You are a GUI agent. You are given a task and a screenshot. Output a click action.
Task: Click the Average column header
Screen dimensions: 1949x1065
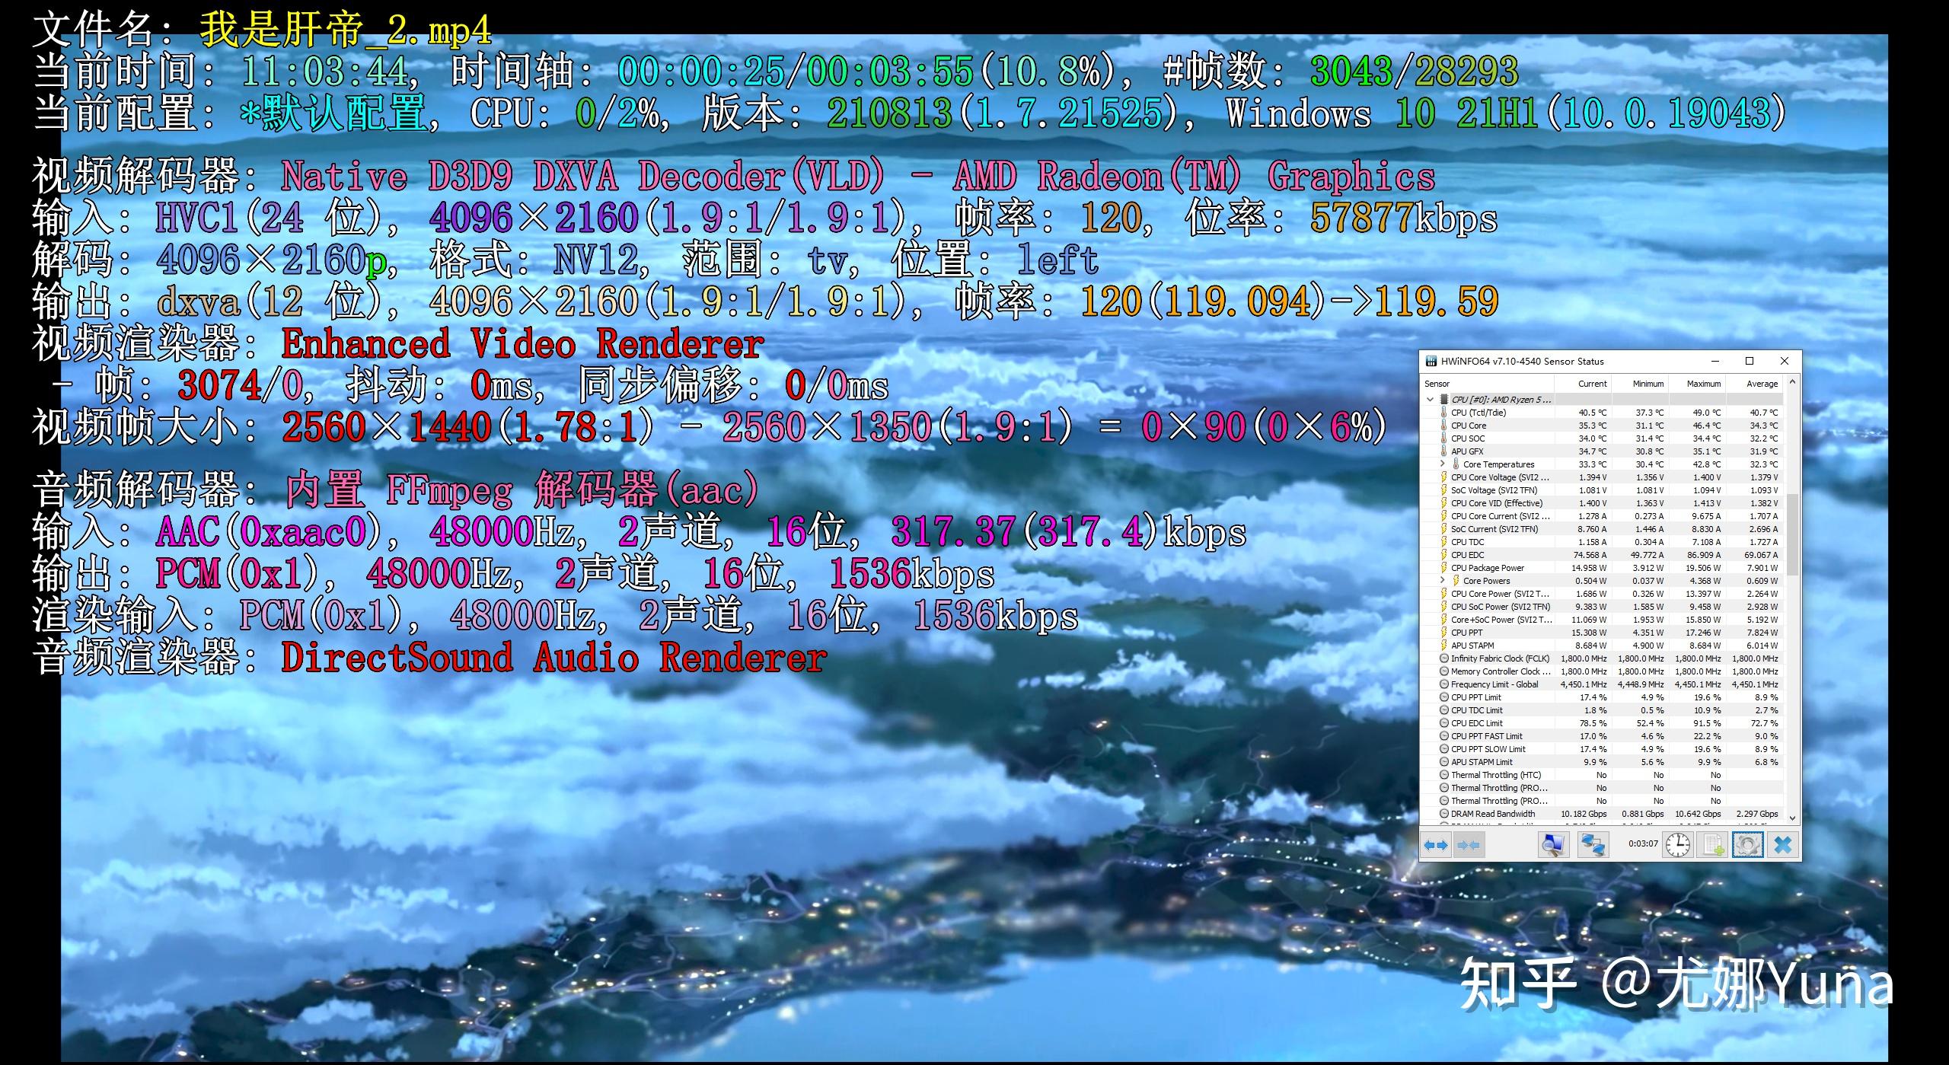[1754, 384]
